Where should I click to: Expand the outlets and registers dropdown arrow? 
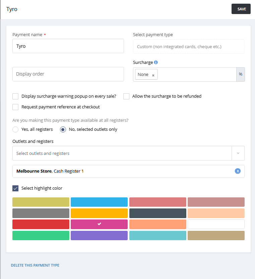(x=238, y=153)
